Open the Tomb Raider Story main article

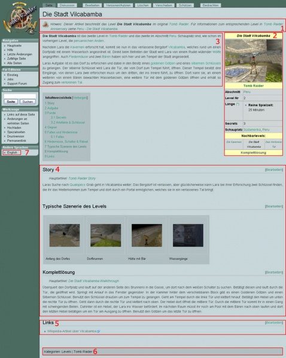[x=82, y=178]
